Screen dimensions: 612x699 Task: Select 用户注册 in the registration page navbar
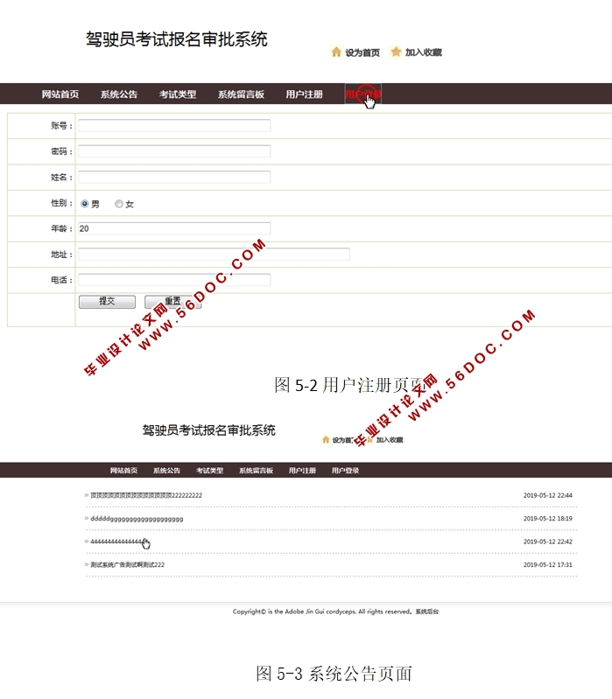coord(304,94)
